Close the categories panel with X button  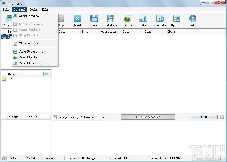click(x=222, y=117)
